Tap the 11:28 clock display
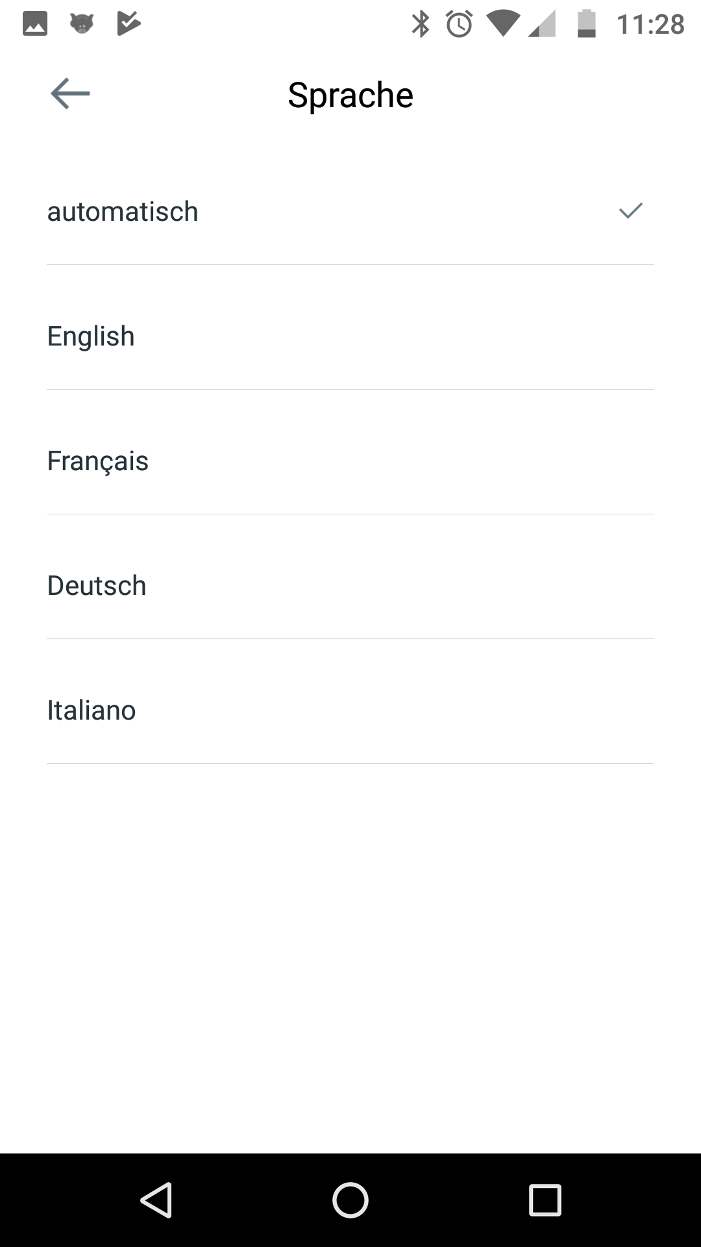 click(x=650, y=25)
